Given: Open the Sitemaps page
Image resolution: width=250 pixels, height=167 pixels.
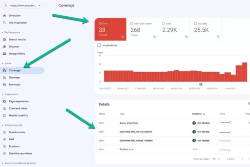Looking at the screenshot, I should 15,78.
